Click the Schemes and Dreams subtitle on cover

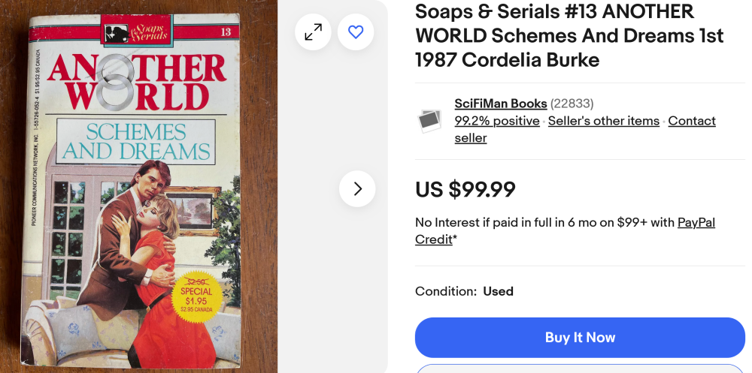[x=135, y=141]
